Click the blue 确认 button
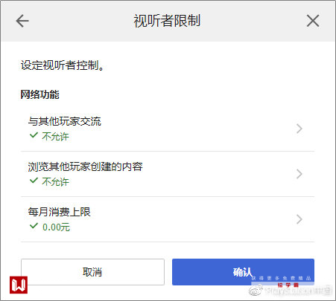The image size is (336, 301). 243,272
